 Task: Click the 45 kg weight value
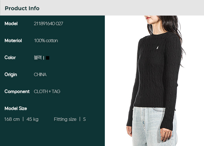click(x=32, y=119)
